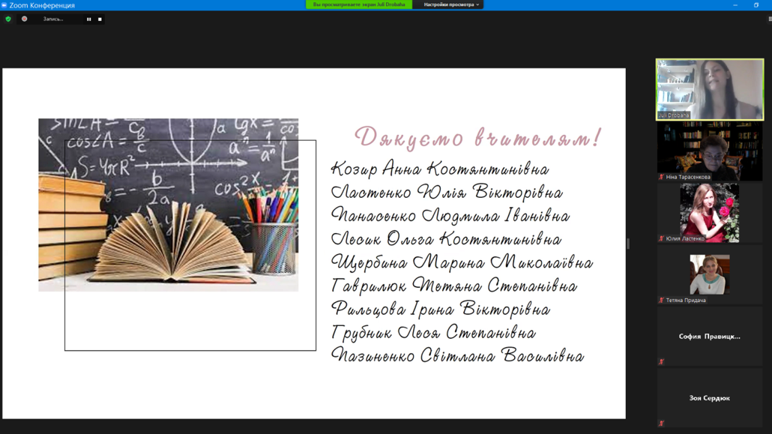
Task: Select Juli Drobaha's video thumbnail
Action: point(709,89)
